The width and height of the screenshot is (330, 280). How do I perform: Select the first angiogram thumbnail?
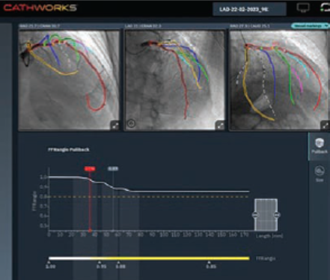[x=69, y=79]
